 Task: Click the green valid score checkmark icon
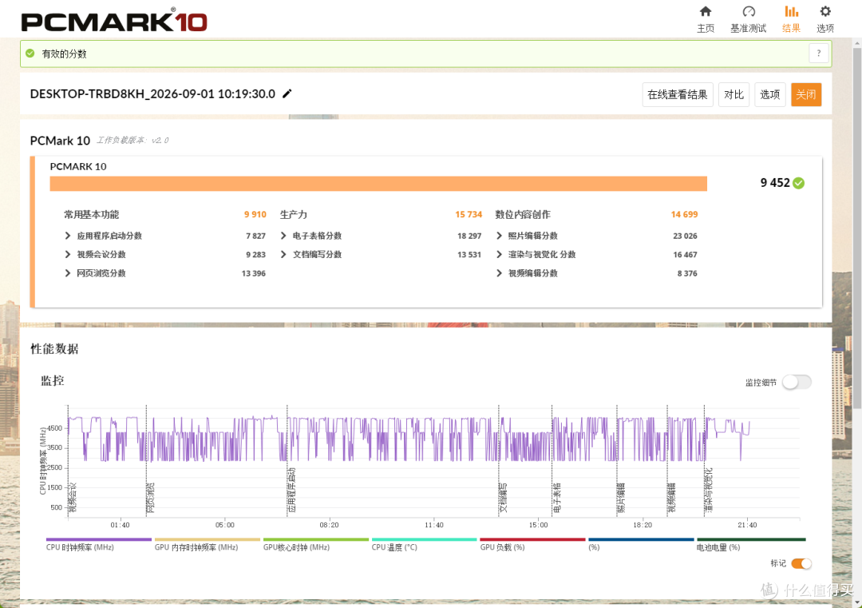click(x=30, y=54)
